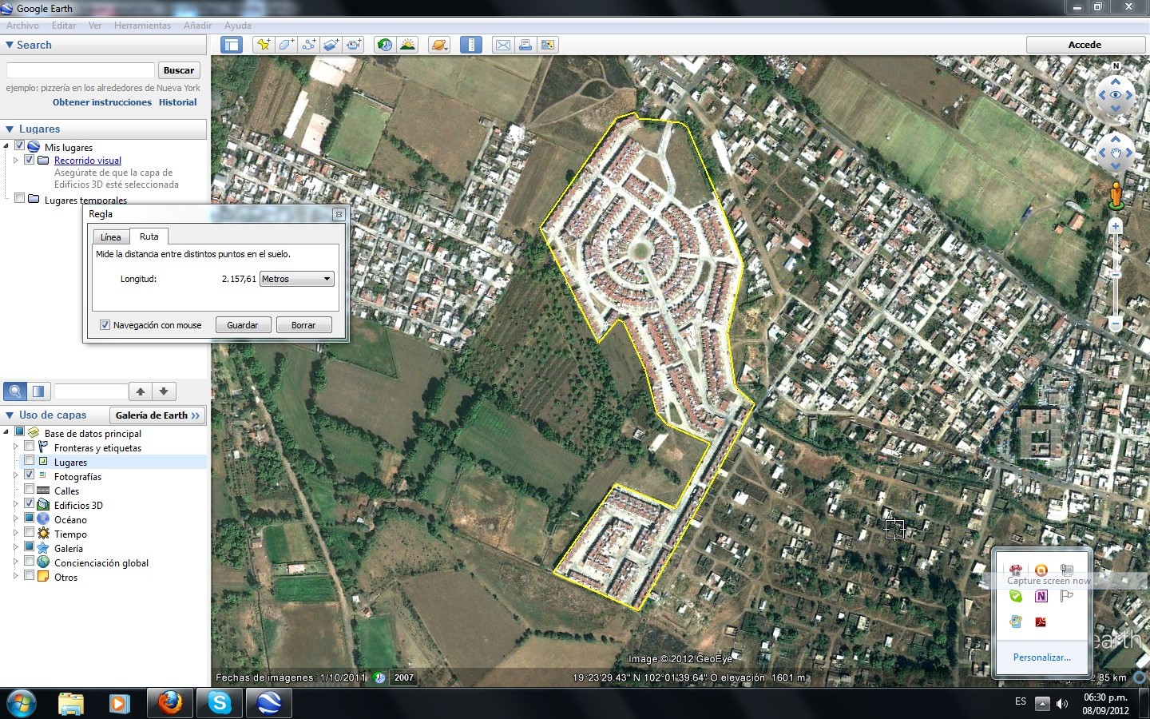The height and width of the screenshot is (719, 1150).
Task: Click in the Search text field
Action: click(x=80, y=70)
